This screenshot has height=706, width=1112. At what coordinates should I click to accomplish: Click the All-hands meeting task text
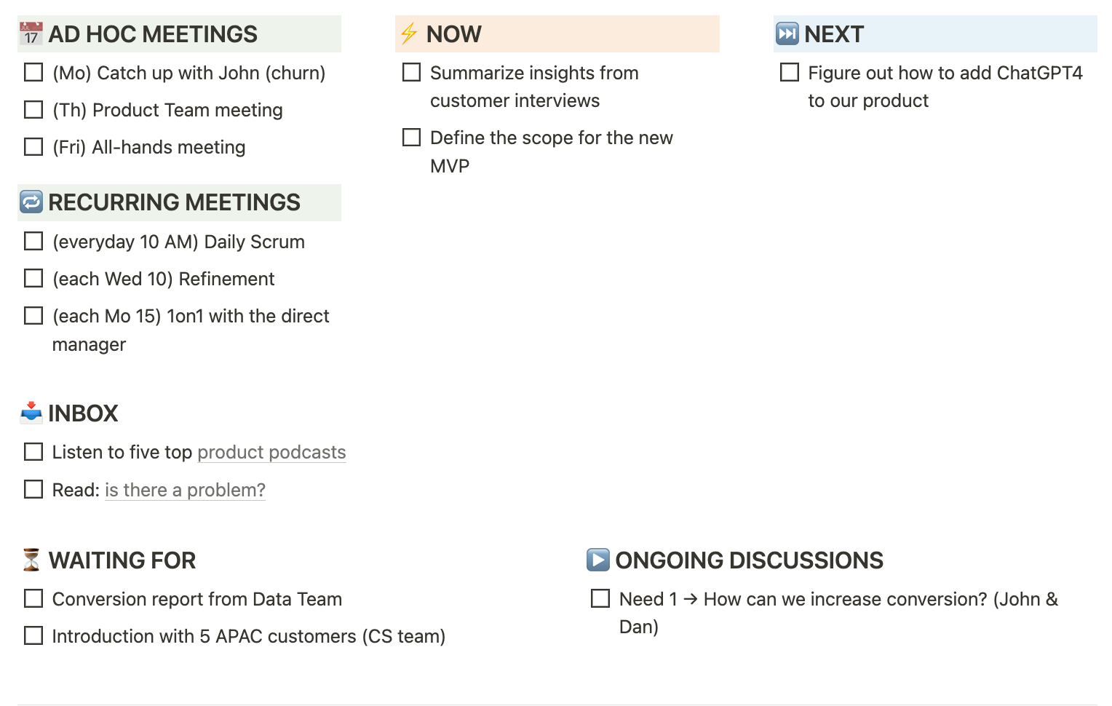168,147
